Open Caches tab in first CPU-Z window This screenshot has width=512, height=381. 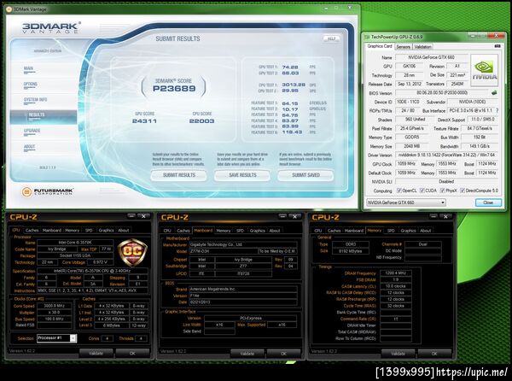click(x=32, y=231)
